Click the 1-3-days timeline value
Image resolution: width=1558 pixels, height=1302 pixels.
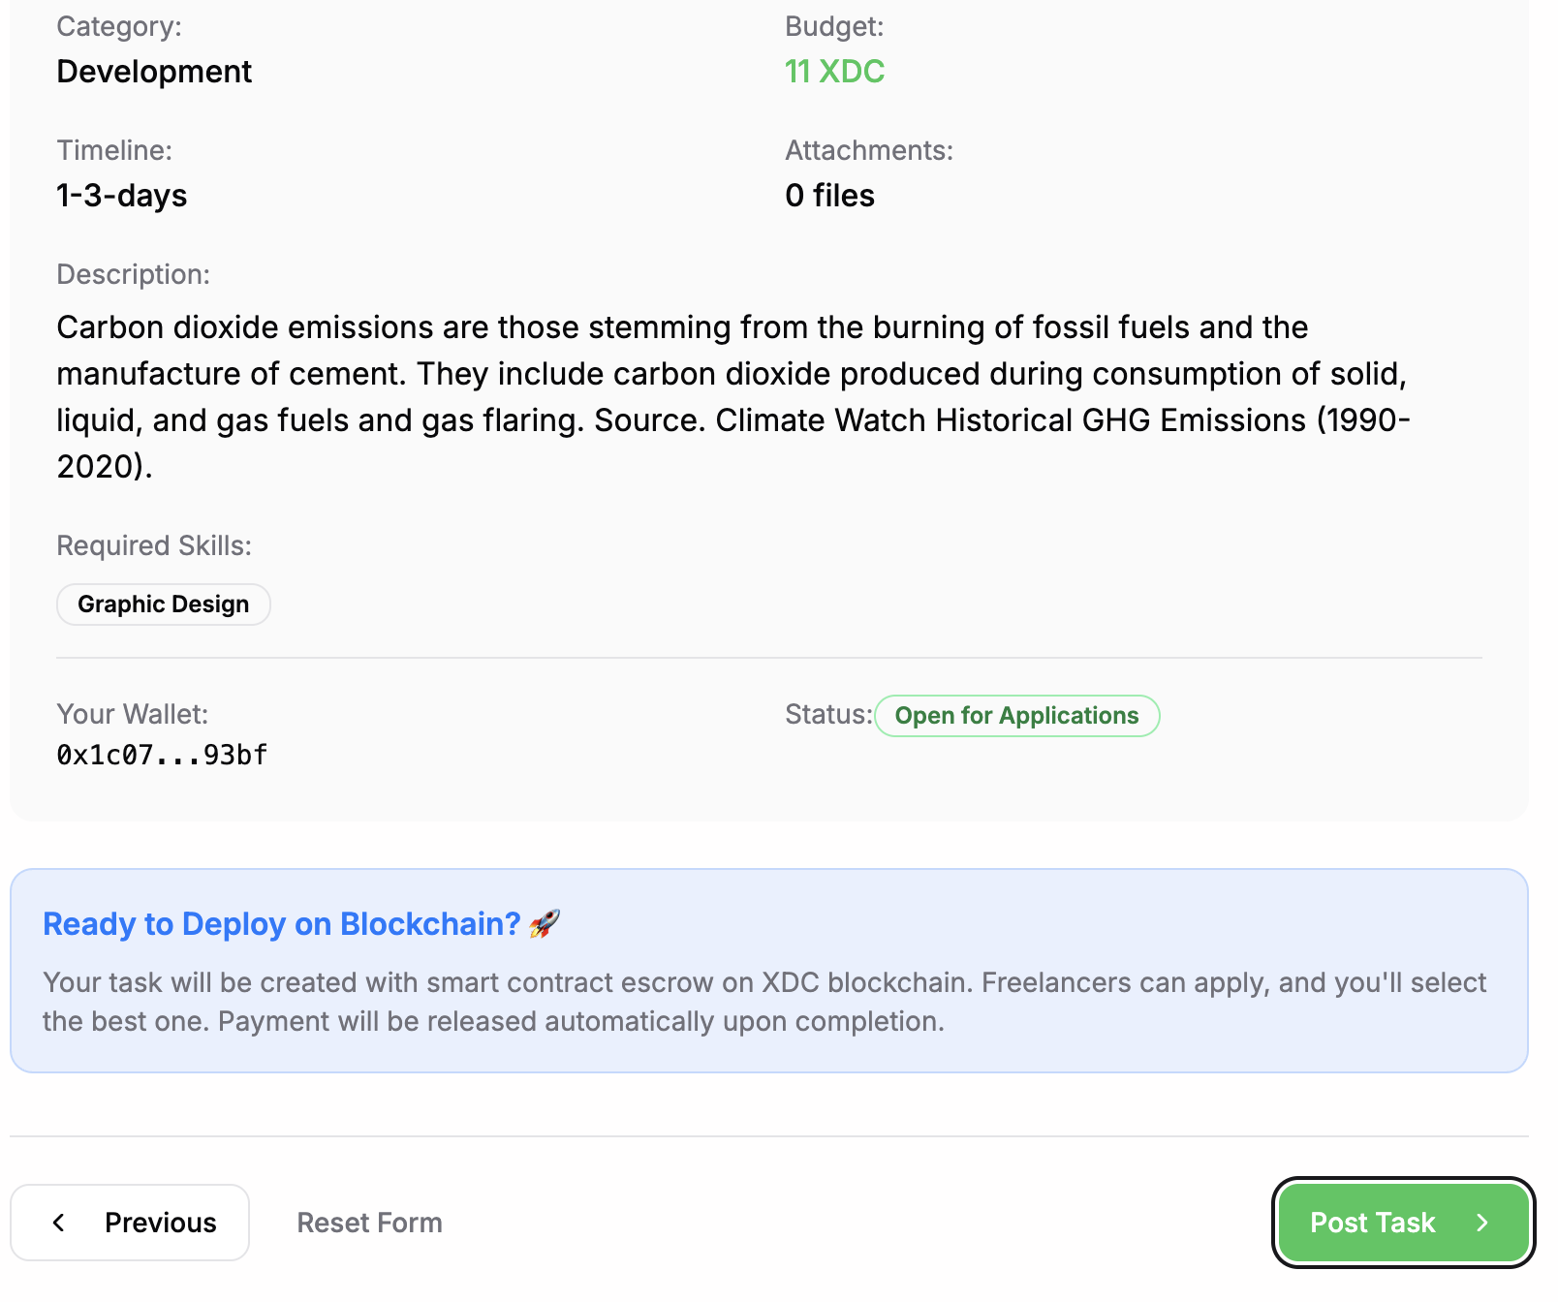click(x=122, y=196)
